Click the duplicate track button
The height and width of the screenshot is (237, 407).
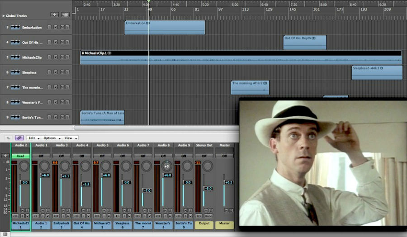point(65,14)
